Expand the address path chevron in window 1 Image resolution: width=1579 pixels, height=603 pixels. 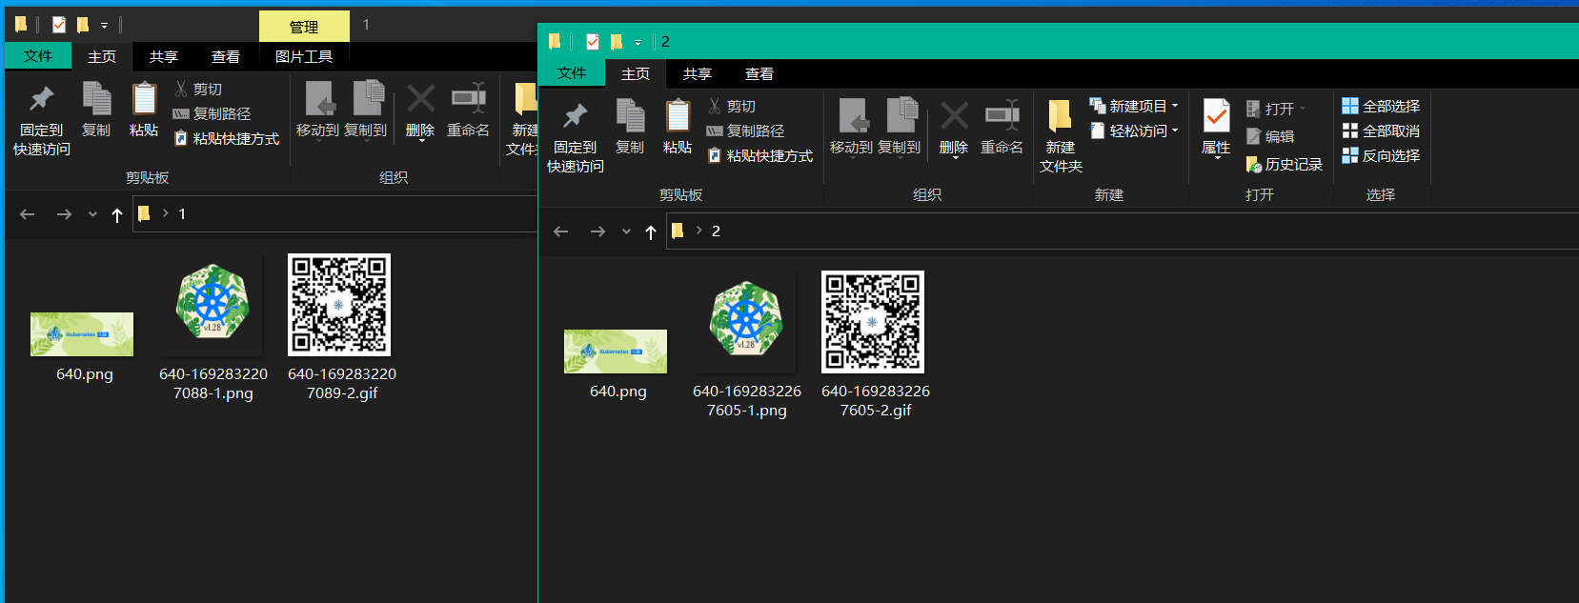[165, 213]
